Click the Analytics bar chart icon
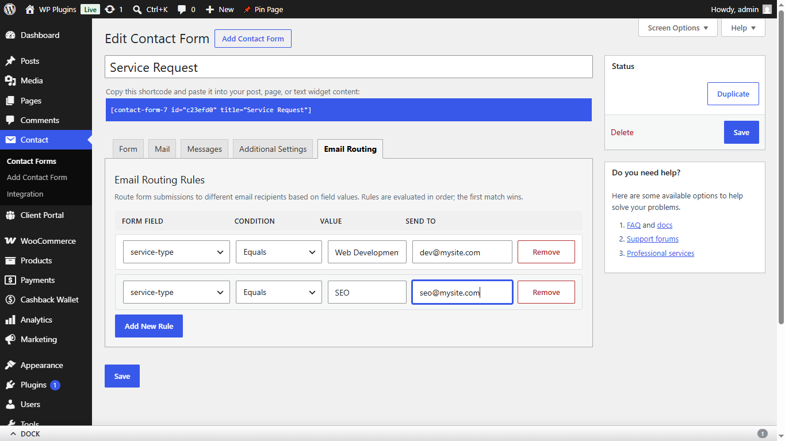 [10, 320]
